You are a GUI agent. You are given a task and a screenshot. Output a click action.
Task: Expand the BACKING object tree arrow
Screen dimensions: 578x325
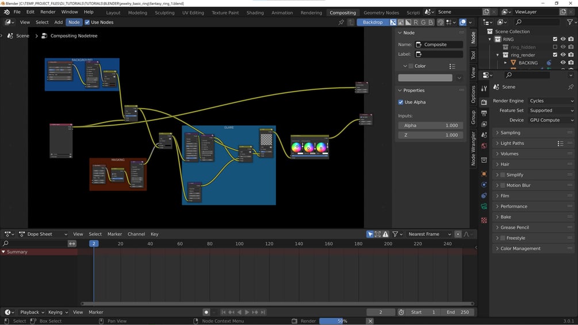coord(506,63)
